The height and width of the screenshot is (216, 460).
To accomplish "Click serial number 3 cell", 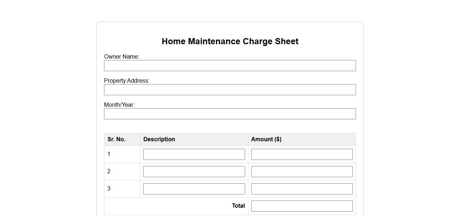I will 109,189.
